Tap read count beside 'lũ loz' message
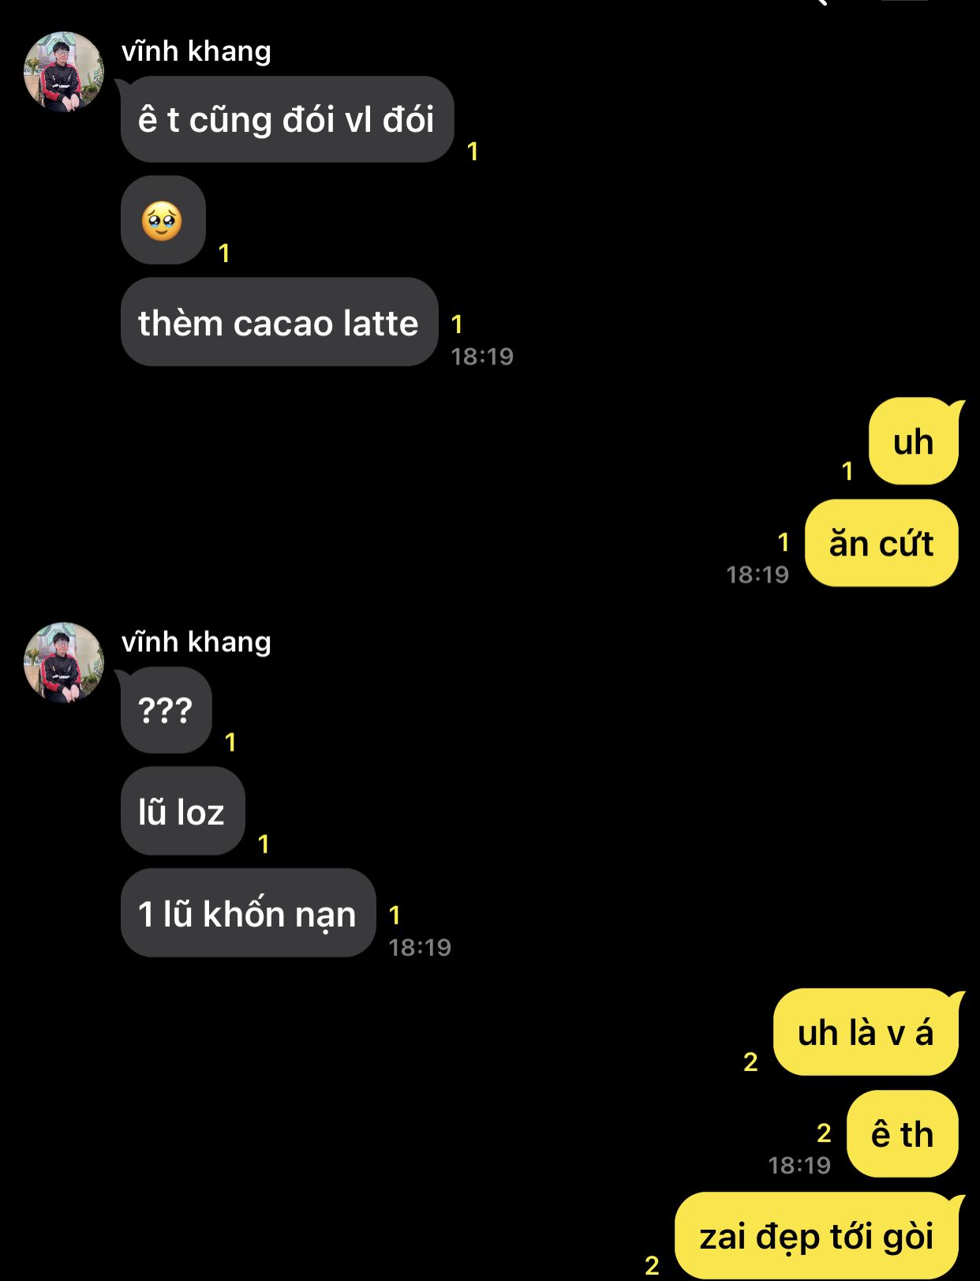This screenshot has width=980, height=1281. 264,845
